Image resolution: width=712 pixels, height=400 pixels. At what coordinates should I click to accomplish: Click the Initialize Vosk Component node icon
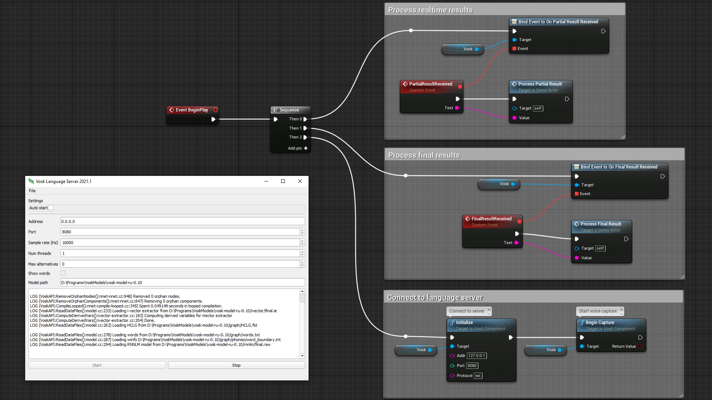click(452, 322)
